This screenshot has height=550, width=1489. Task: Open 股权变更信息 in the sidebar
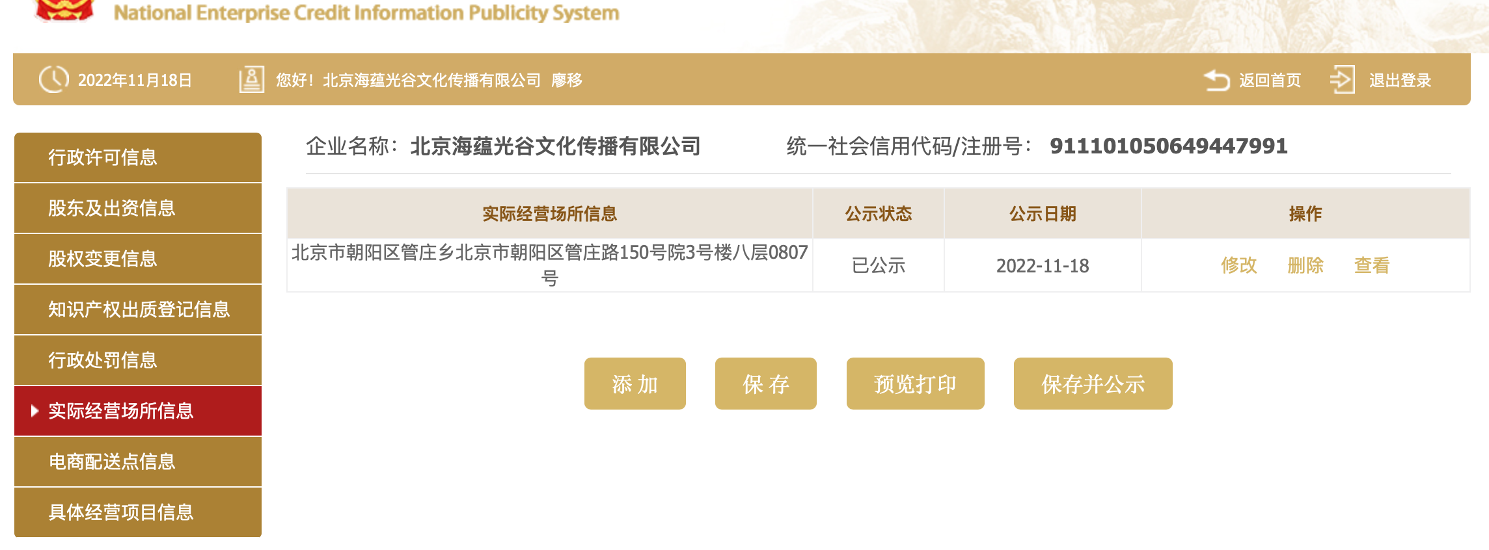138,259
